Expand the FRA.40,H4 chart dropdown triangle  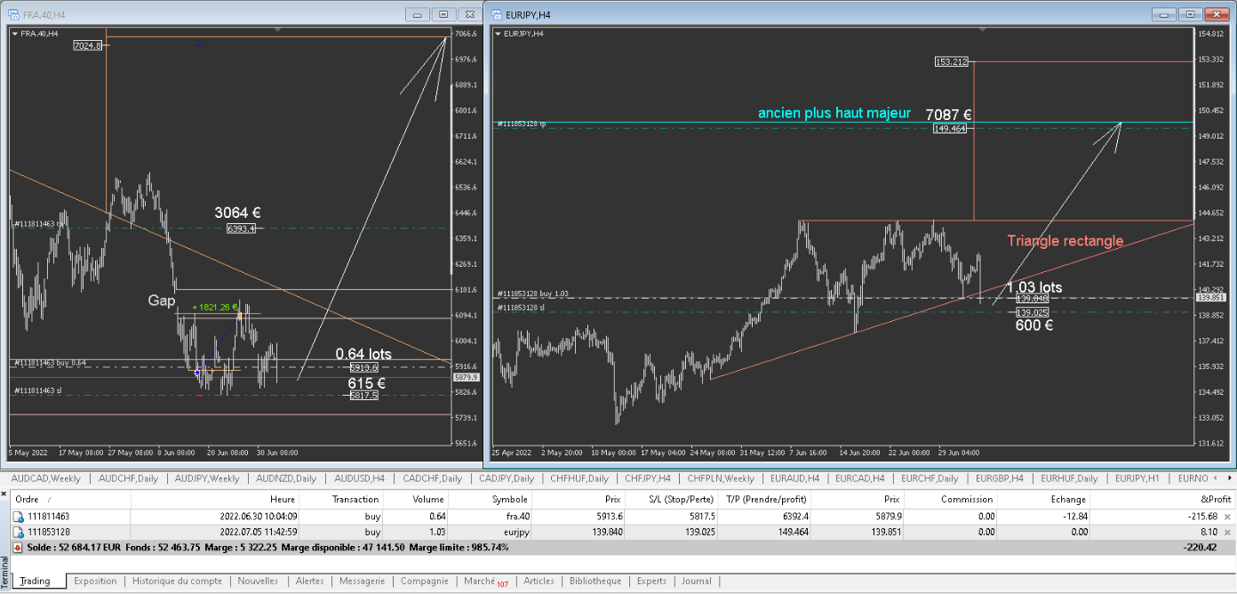(14, 34)
